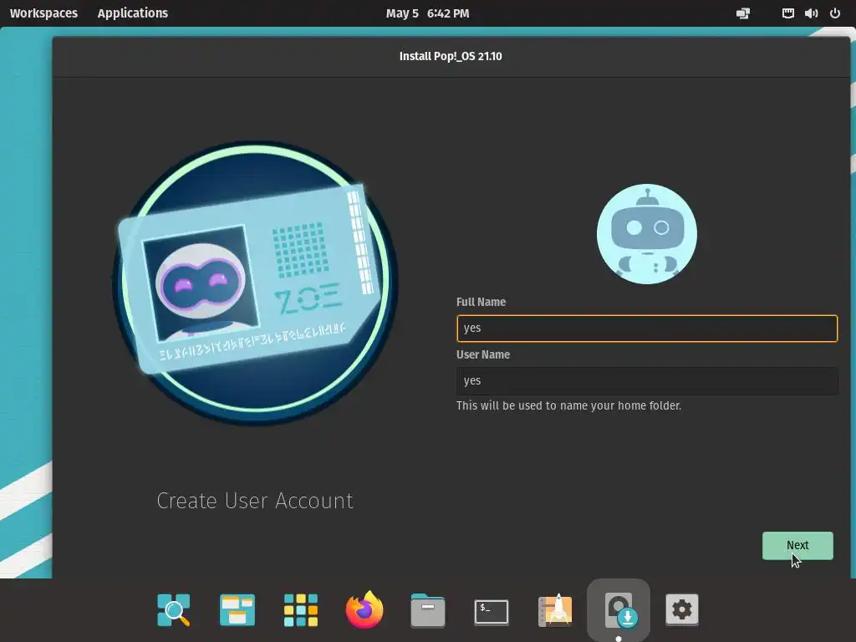The image size is (856, 642).
Task: Open the application grid dock icon
Action: click(x=301, y=609)
